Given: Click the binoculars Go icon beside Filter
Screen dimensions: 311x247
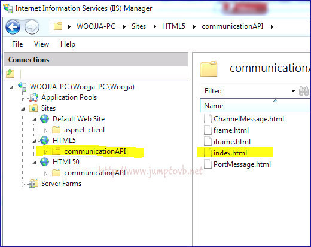Looking at the screenshot, I should click(x=304, y=91).
